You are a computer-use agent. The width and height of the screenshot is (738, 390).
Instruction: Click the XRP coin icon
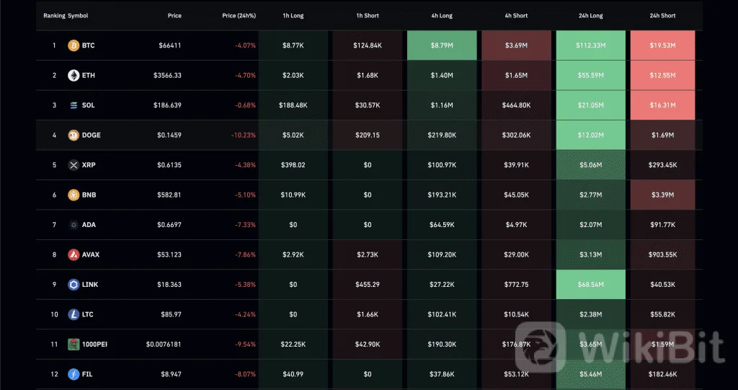click(x=73, y=165)
